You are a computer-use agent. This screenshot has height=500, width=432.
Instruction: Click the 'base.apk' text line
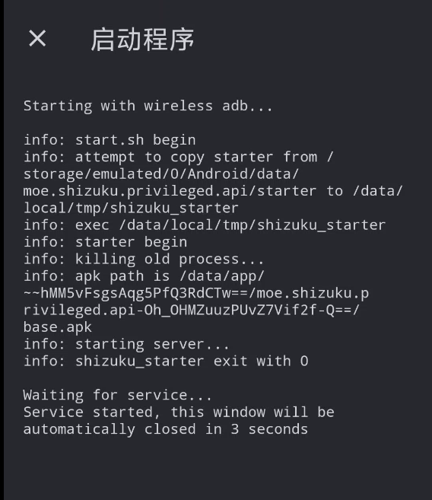(57, 327)
